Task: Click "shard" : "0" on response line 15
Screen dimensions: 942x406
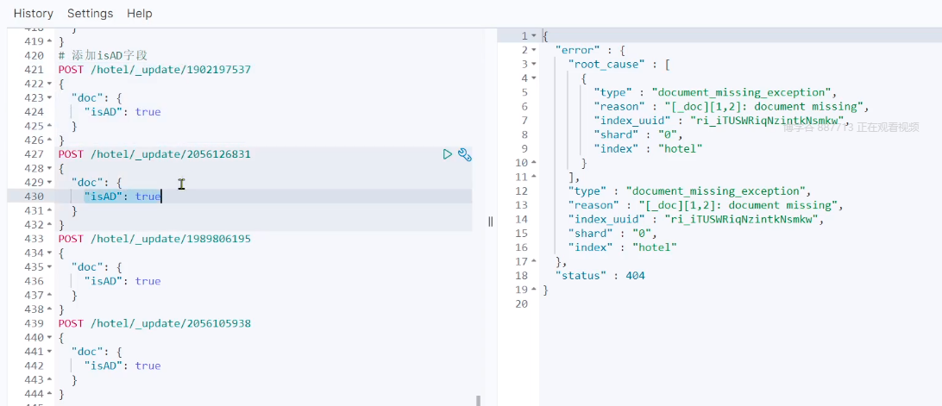Action: [x=612, y=234]
